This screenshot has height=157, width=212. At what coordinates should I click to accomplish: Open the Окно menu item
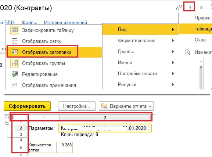coord(195,40)
